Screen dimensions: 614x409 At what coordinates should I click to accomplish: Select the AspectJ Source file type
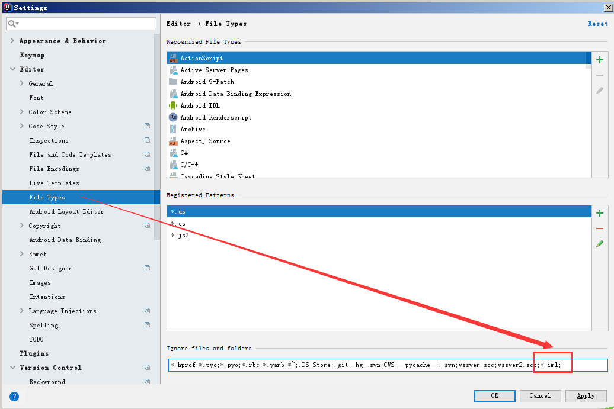click(205, 141)
